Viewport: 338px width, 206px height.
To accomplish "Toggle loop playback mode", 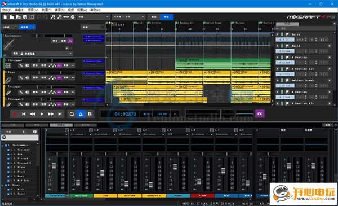I will point(72,114).
